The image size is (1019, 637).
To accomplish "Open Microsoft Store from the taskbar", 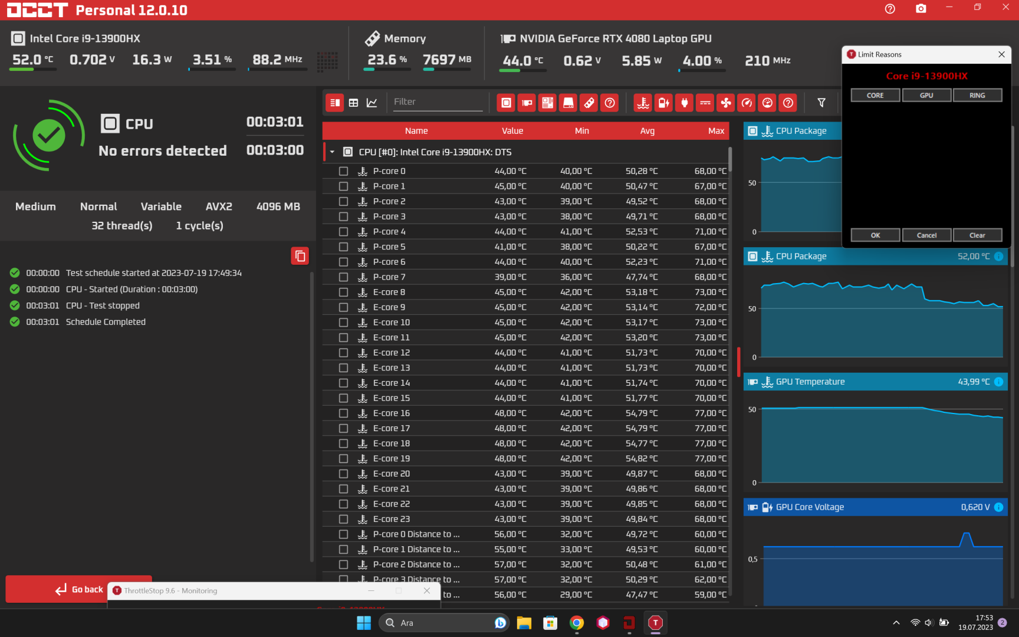I will (550, 623).
